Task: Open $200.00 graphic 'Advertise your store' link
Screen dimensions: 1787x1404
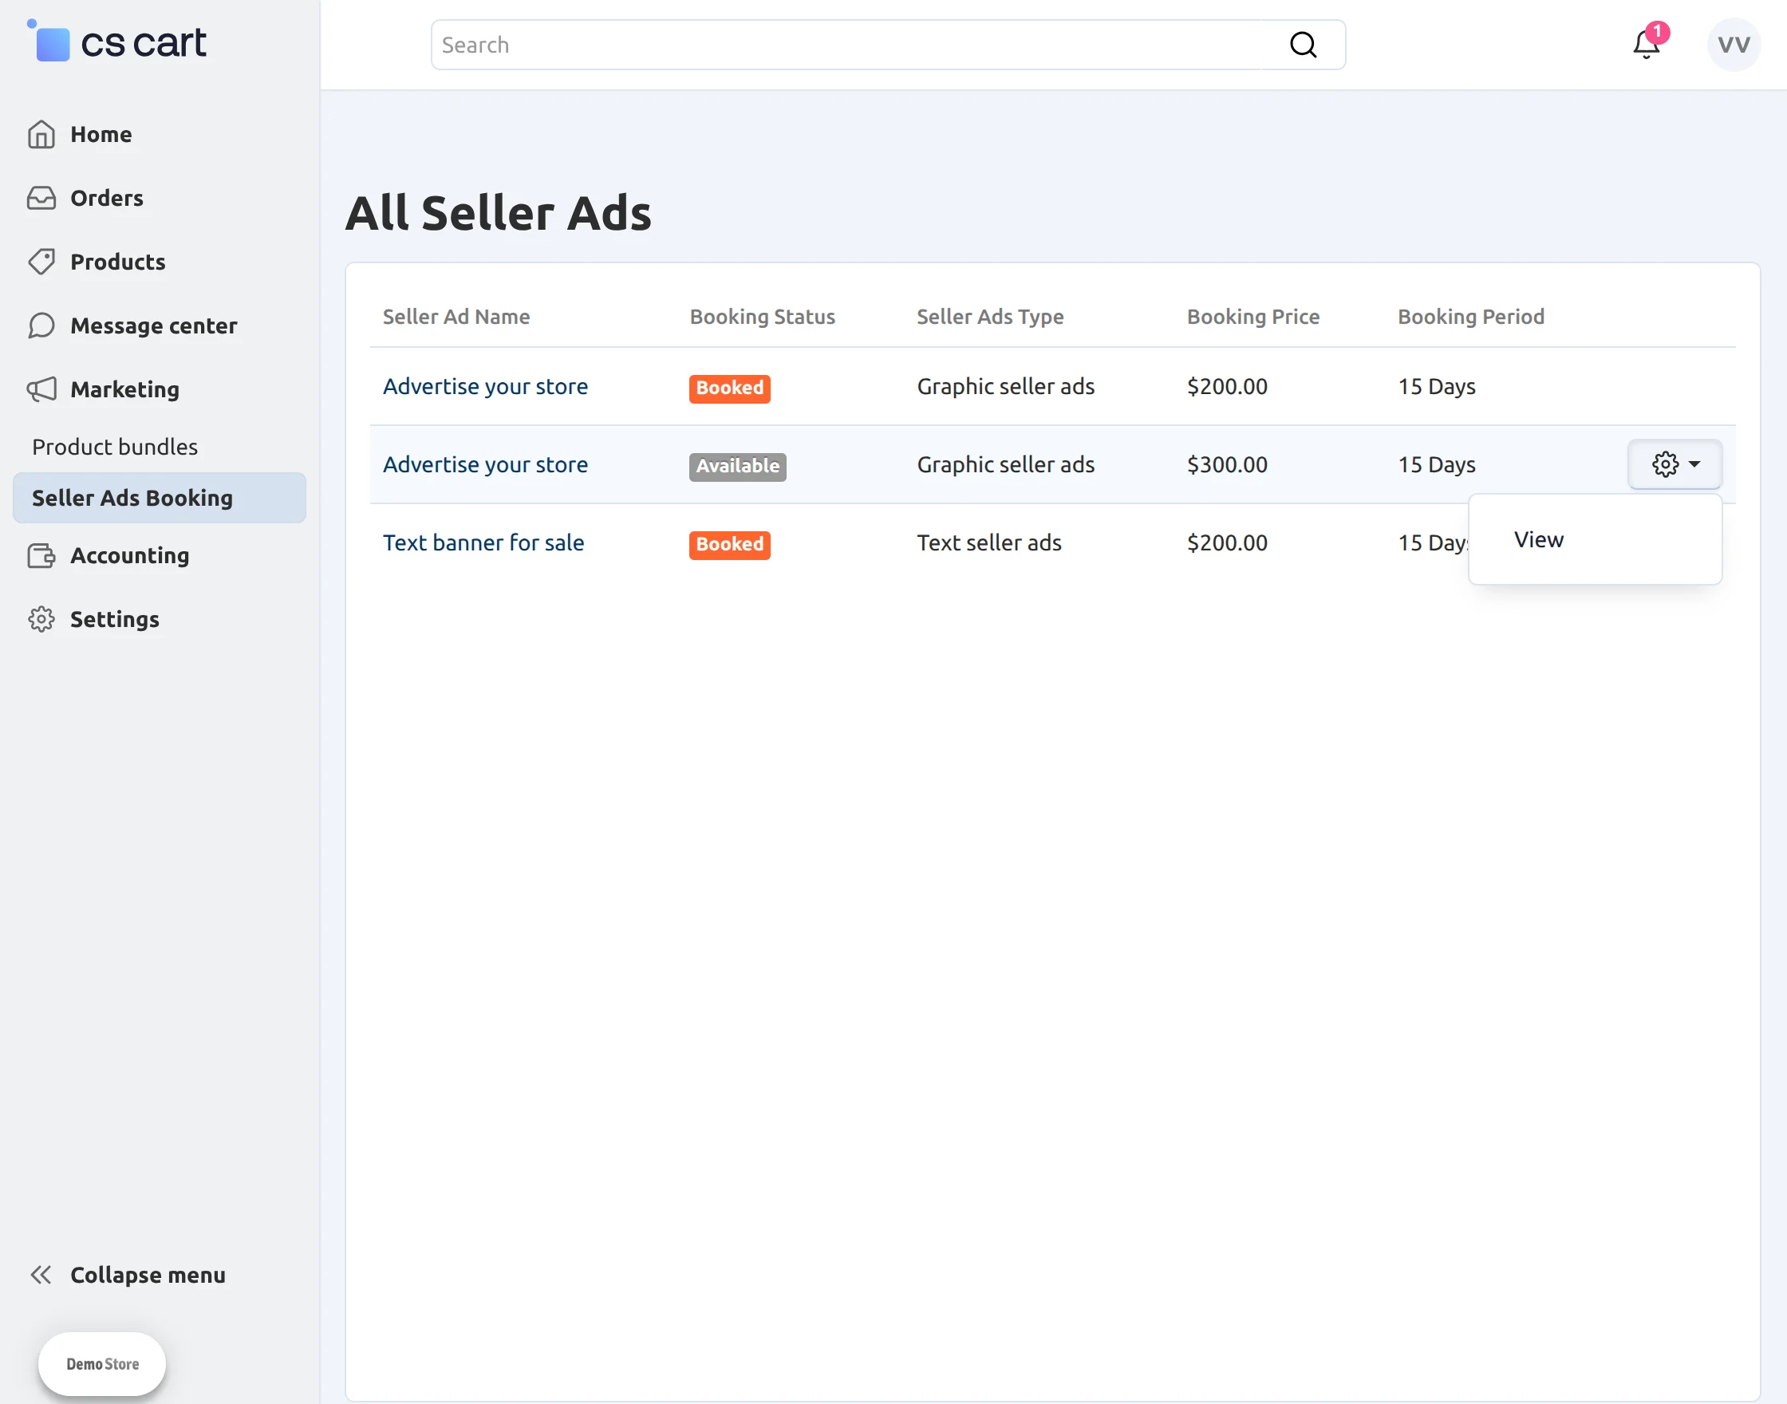Action: (x=485, y=386)
